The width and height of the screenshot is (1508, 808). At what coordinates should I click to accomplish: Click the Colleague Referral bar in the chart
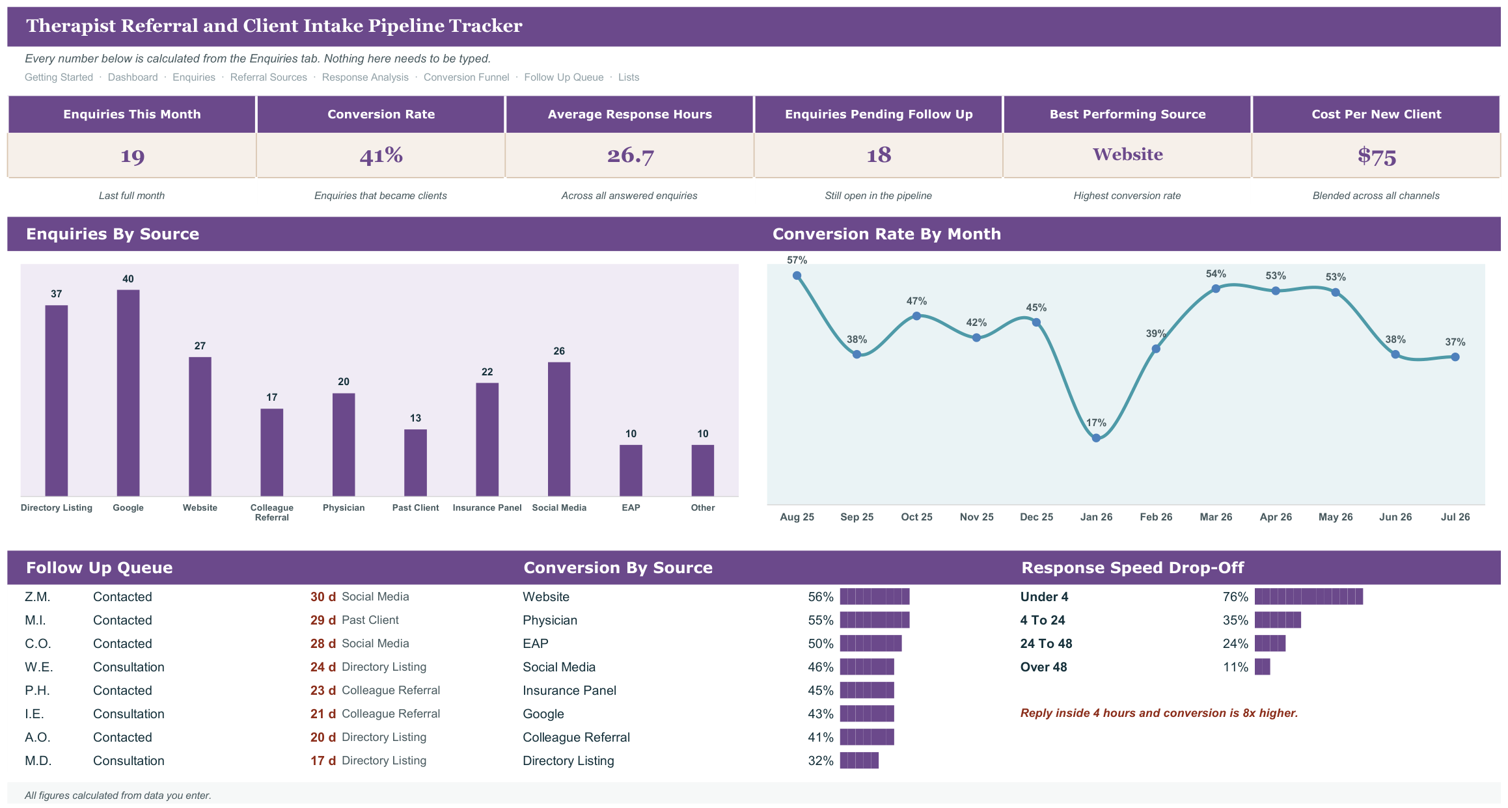[272, 453]
